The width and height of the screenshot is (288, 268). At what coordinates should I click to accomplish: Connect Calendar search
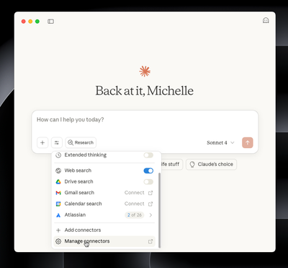click(x=134, y=204)
